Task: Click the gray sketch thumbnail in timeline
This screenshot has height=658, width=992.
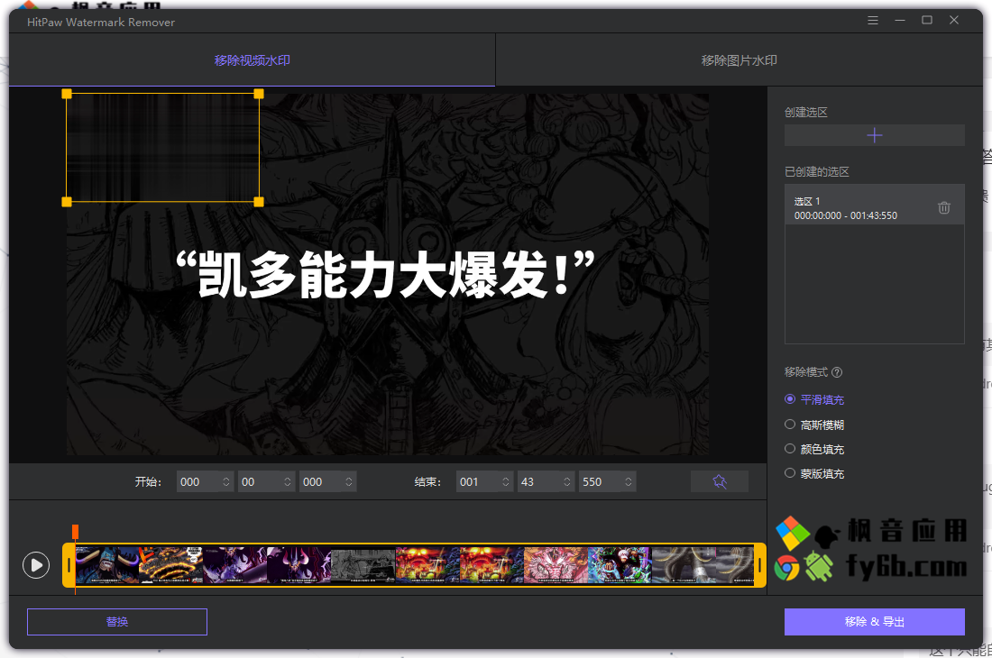Action: tap(363, 565)
